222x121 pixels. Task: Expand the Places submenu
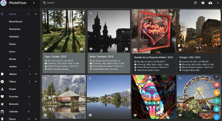(36, 119)
